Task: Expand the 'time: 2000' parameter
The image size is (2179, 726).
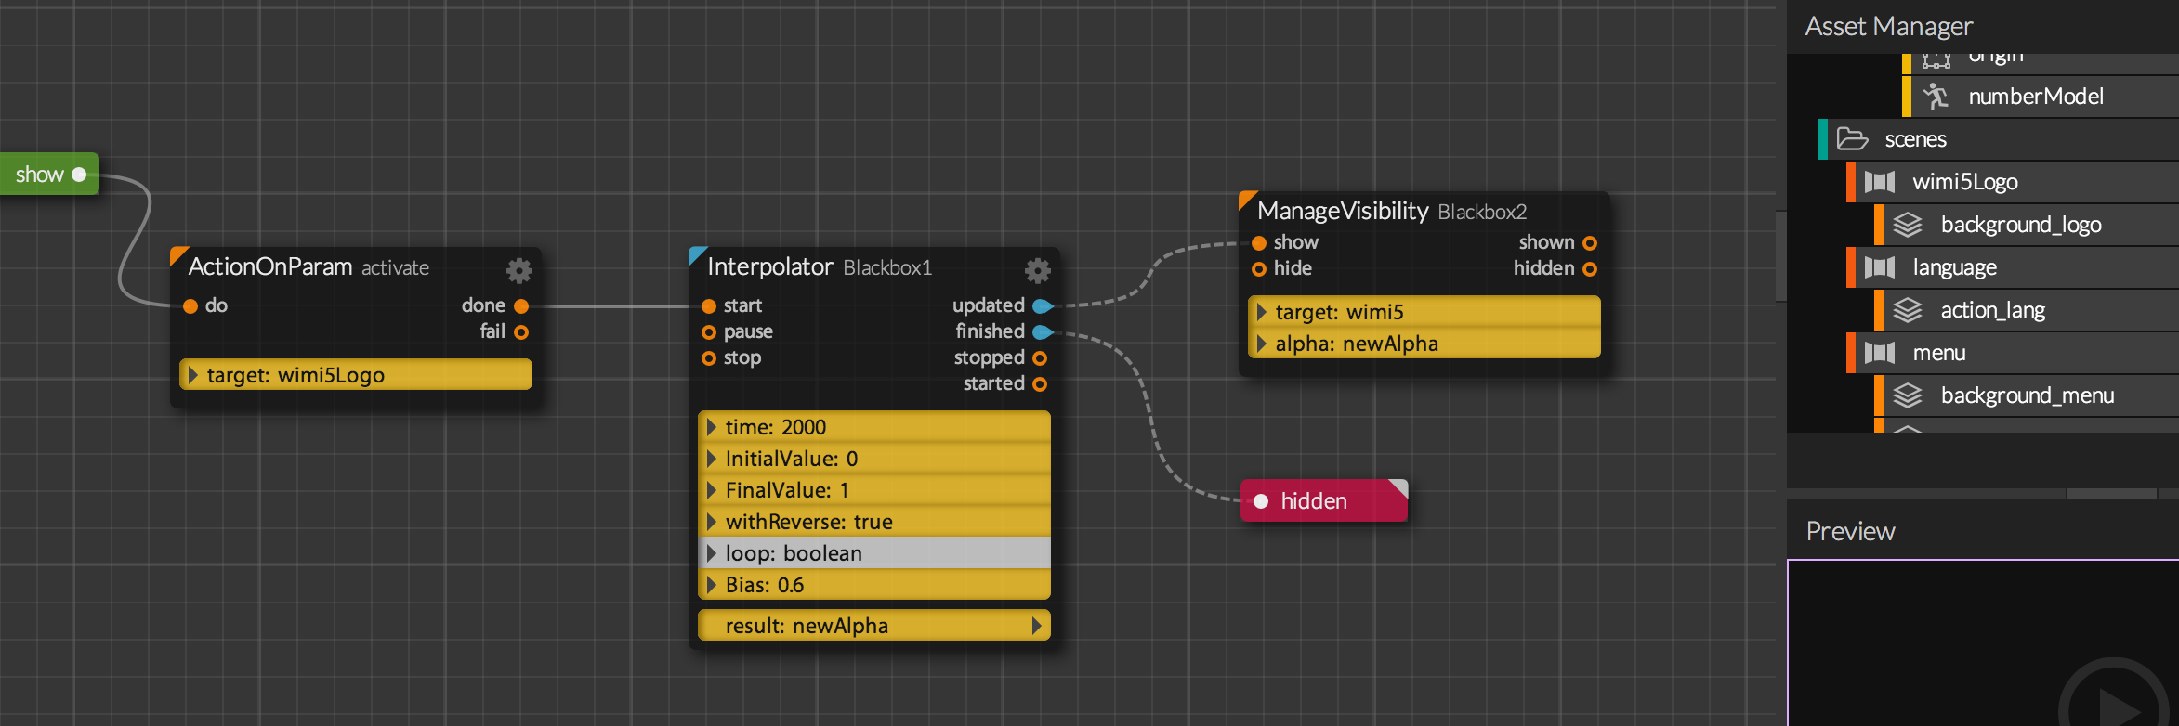Action: (712, 427)
